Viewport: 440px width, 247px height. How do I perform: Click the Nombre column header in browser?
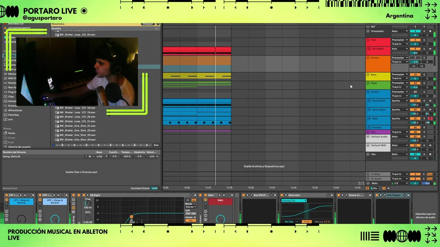click(x=56, y=28)
